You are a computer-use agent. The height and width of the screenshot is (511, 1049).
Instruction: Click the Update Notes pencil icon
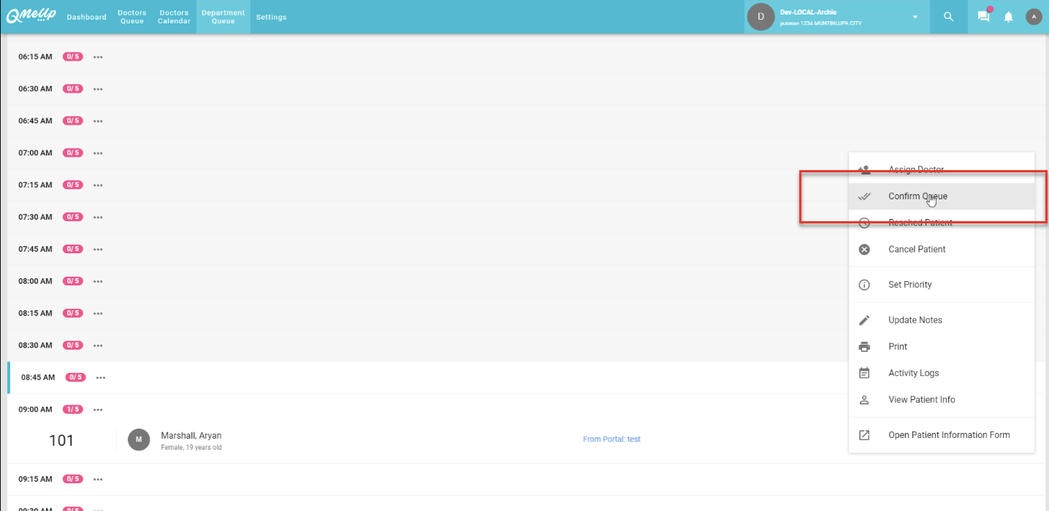(x=864, y=320)
